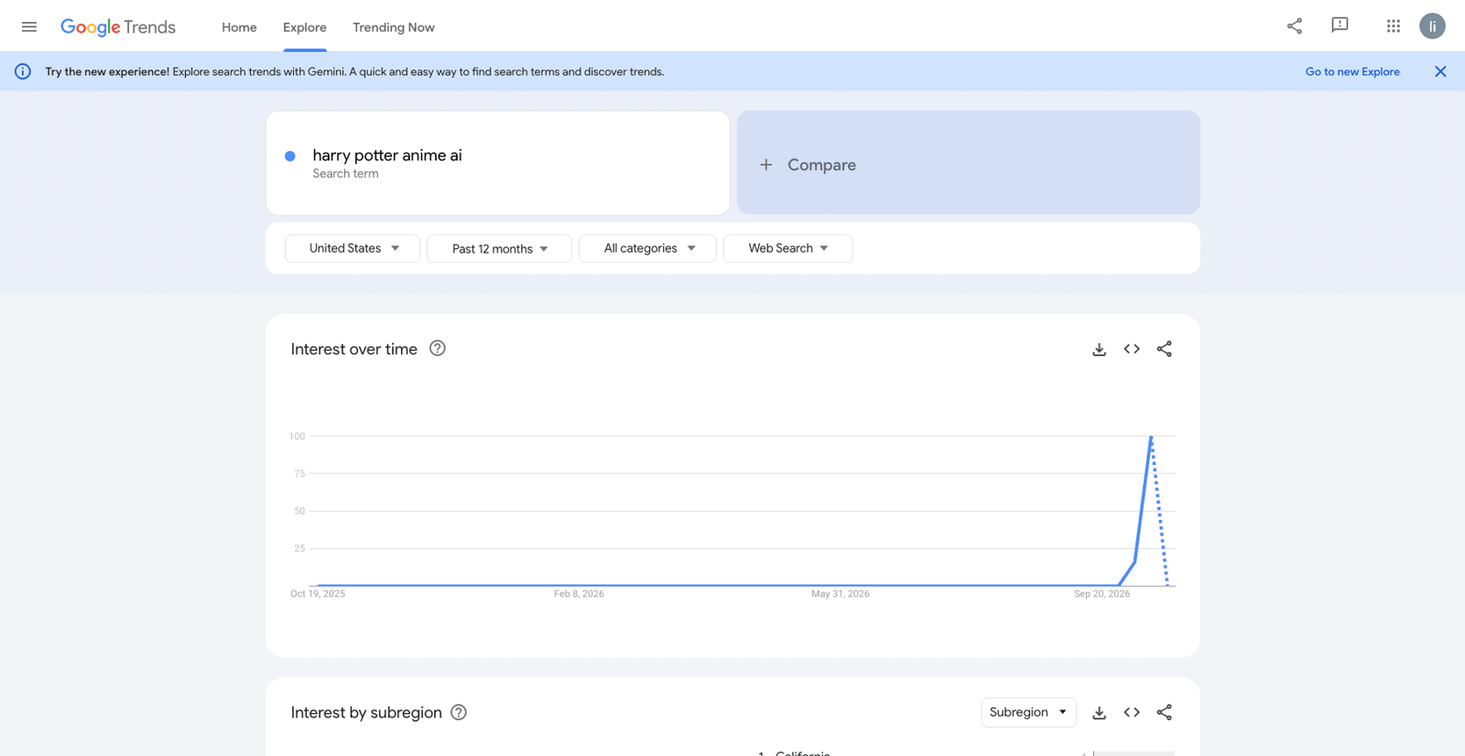
Task: Add a comparison term with Compare
Action: click(968, 164)
